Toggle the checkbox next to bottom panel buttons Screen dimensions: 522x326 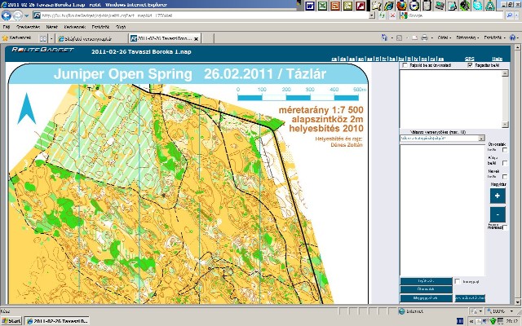[x=457, y=281]
